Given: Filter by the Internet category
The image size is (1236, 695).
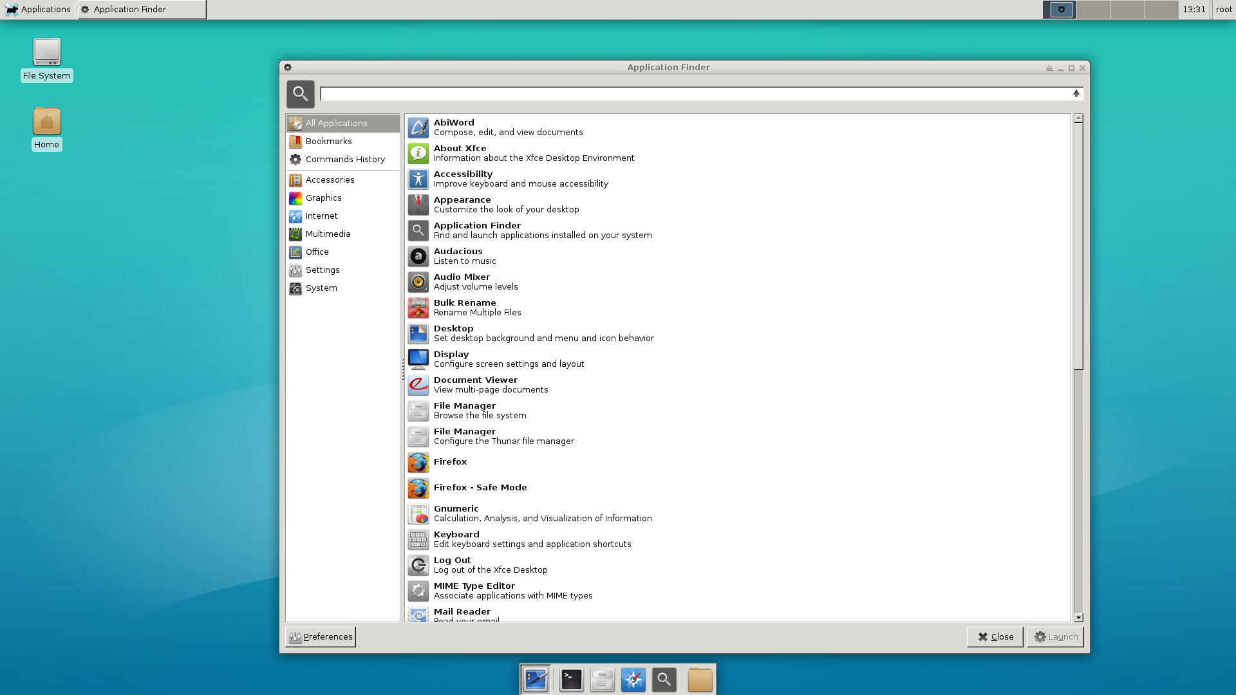Looking at the screenshot, I should pos(343,216).
